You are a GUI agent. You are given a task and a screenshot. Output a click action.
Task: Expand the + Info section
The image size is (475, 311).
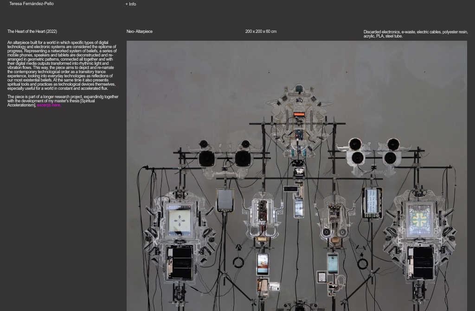click(x=130, y=4)
